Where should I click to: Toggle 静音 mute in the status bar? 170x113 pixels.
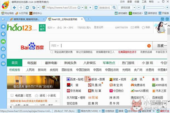[x=120, y=111]
